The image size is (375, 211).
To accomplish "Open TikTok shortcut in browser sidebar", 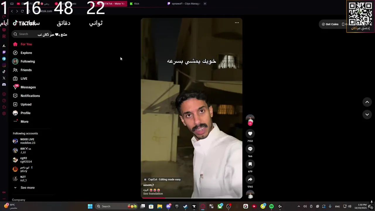I will (x=4, y=72).
